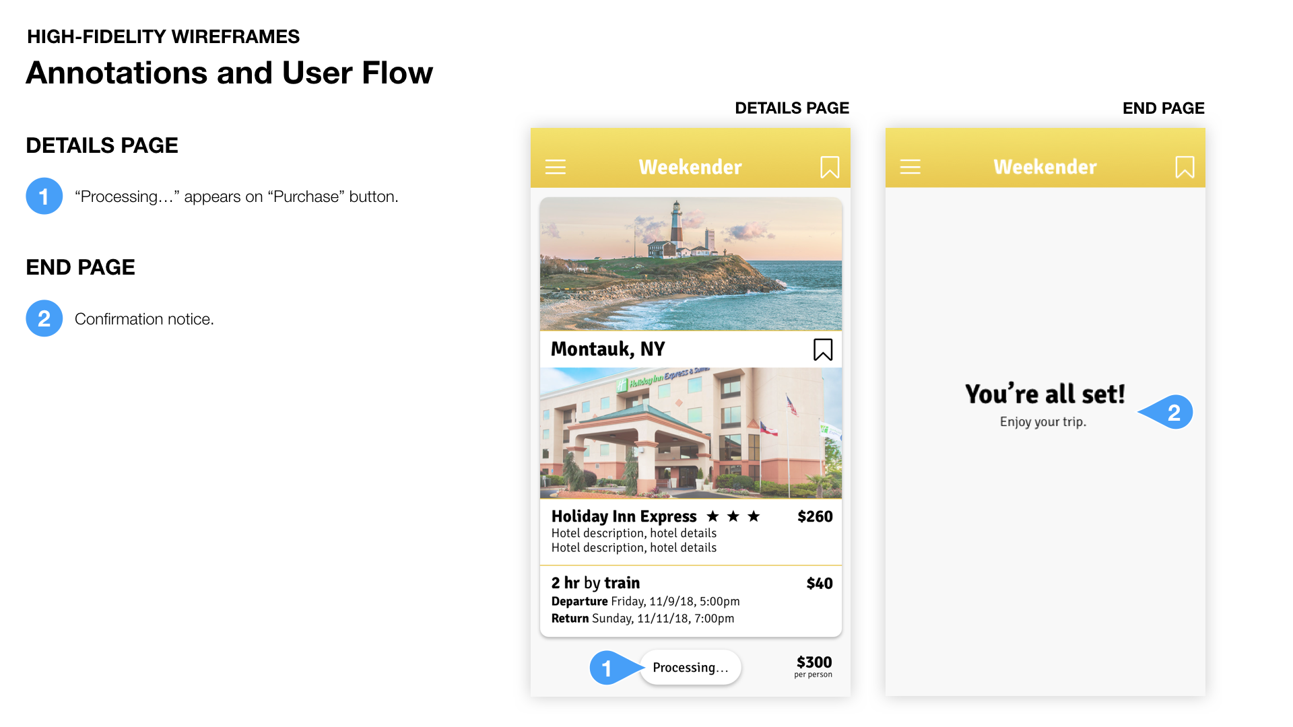The height and width of the screenshot is (727, 1293).
Task: Open the hamburger menu on the Details page
Action: 555,167
